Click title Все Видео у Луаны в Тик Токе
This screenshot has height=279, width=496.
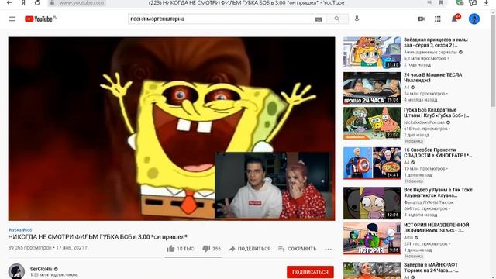click(438, 192)
